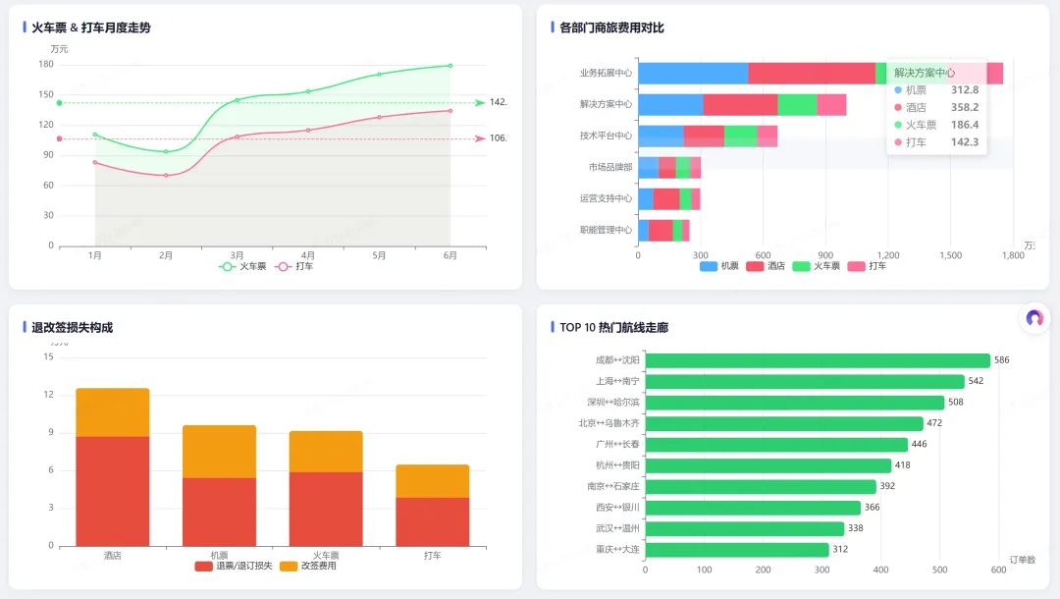Click the orange 机票 bar segment in 退改签 chart
This screenshot has height=599, width=1060.
tap(219, 452)
